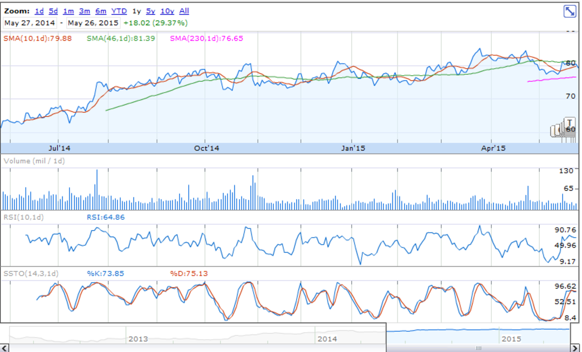Jump to 2013 in the overview timeline
The width and height of the screenshot is (582, 352).
point(138,339)
